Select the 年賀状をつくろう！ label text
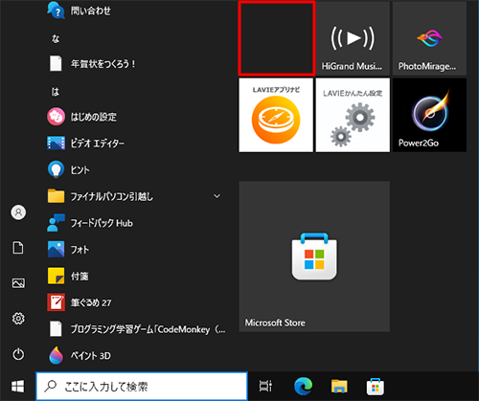The image size is (479, 401). pos(103,64)
